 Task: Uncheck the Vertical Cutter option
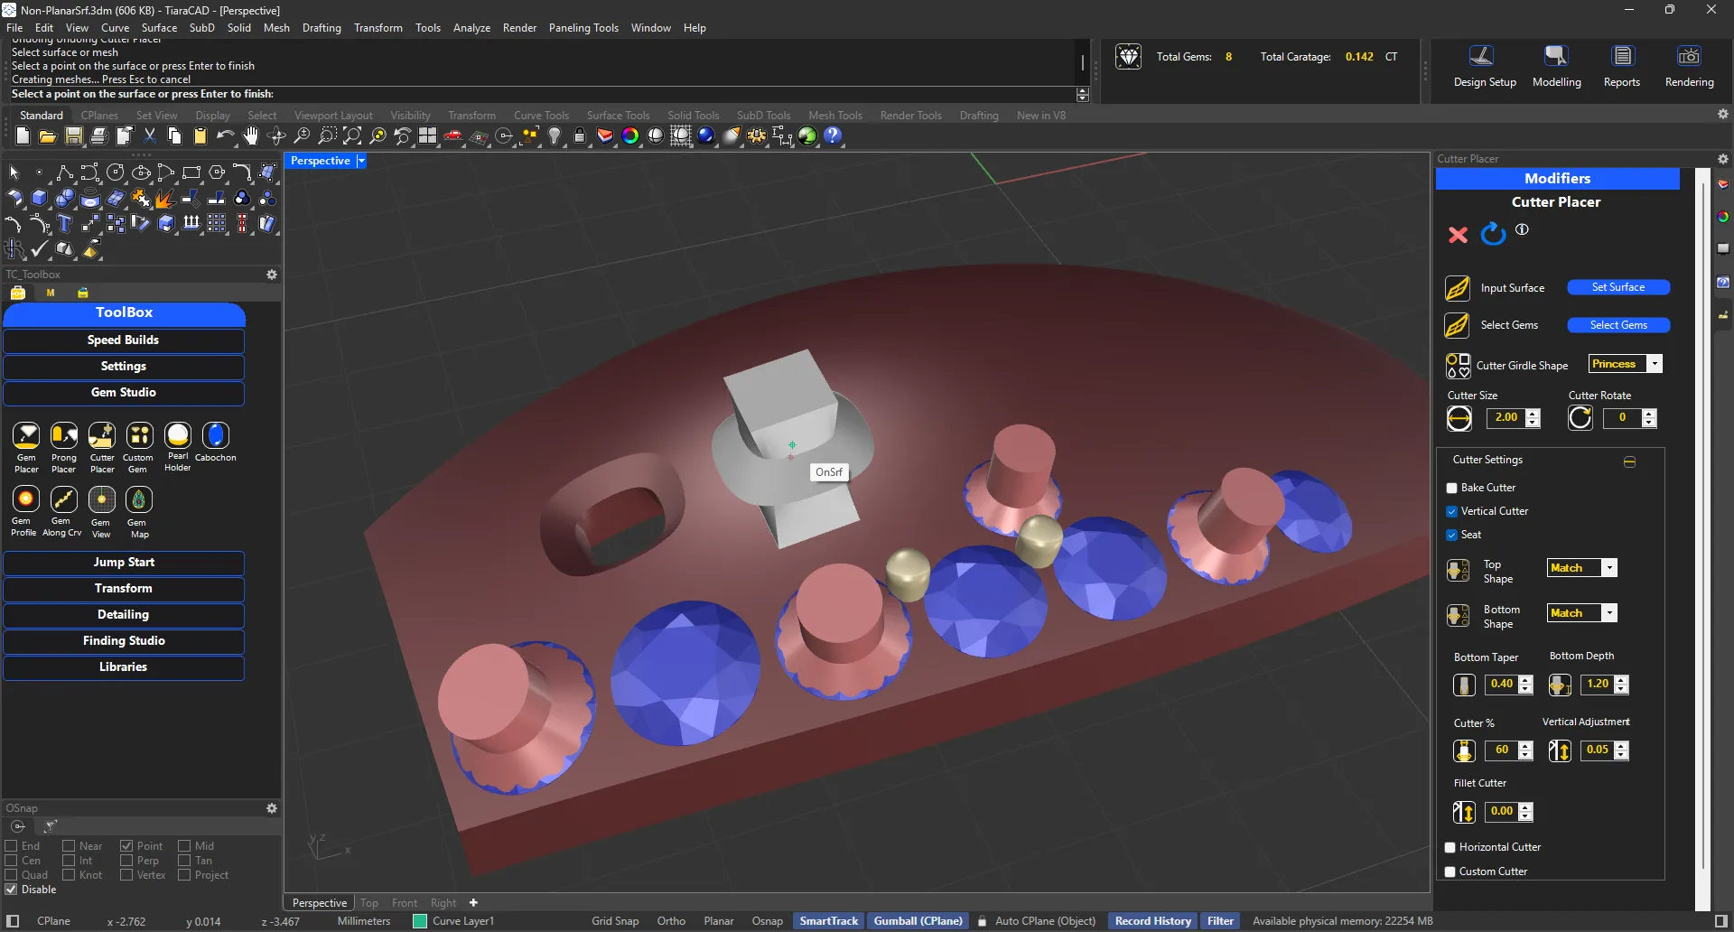1452,511
